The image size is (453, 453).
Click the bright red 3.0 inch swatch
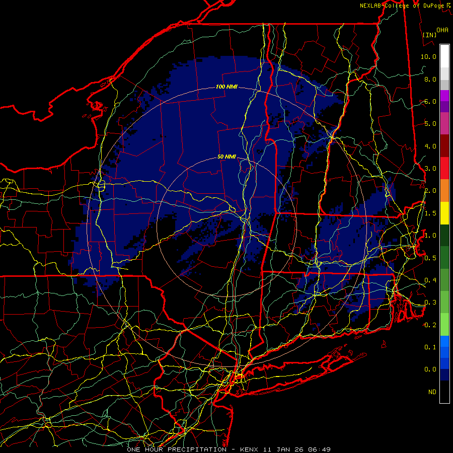tap(444, 168)
